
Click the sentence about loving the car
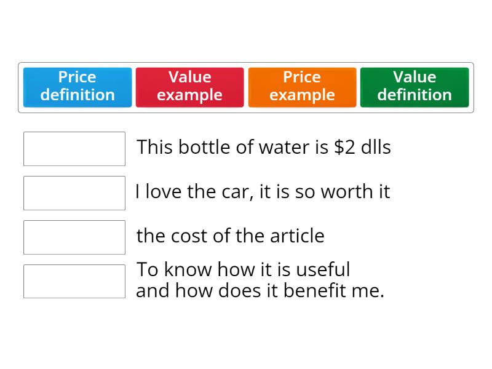coord(261,192)
